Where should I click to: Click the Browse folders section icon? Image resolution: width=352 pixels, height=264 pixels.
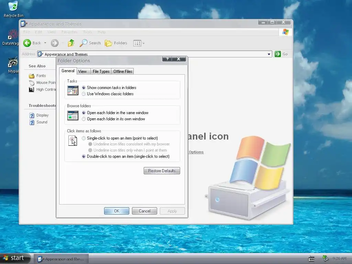73,115
